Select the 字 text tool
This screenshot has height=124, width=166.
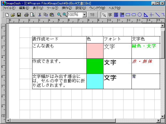[x=110, y=15]
